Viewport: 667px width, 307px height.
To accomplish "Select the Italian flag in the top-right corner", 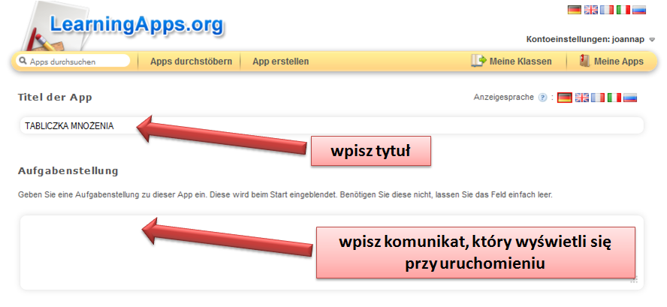I will [x=623, y=10].
